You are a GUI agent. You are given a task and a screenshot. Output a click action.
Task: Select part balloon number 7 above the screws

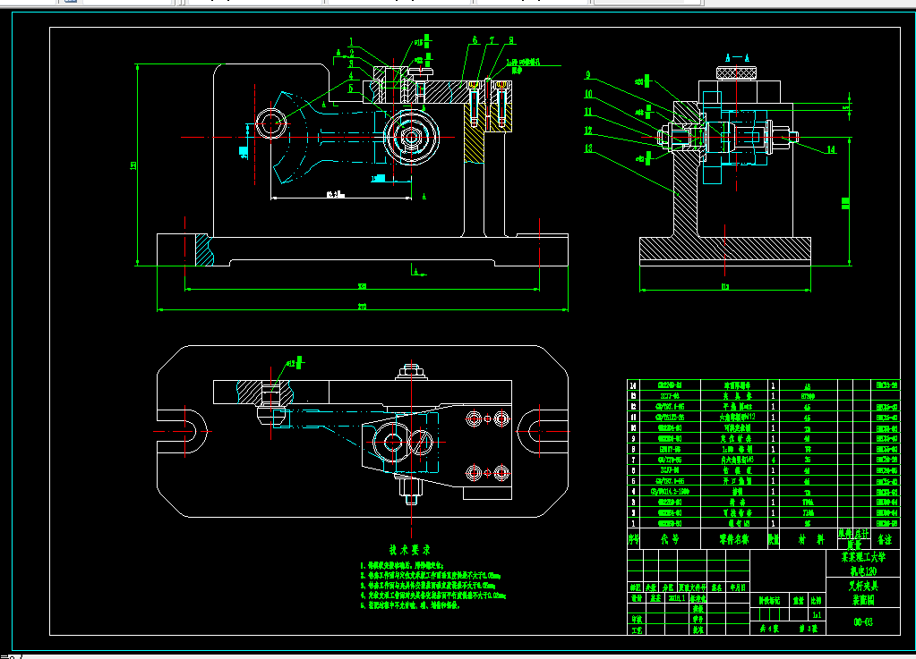(492, 40)
